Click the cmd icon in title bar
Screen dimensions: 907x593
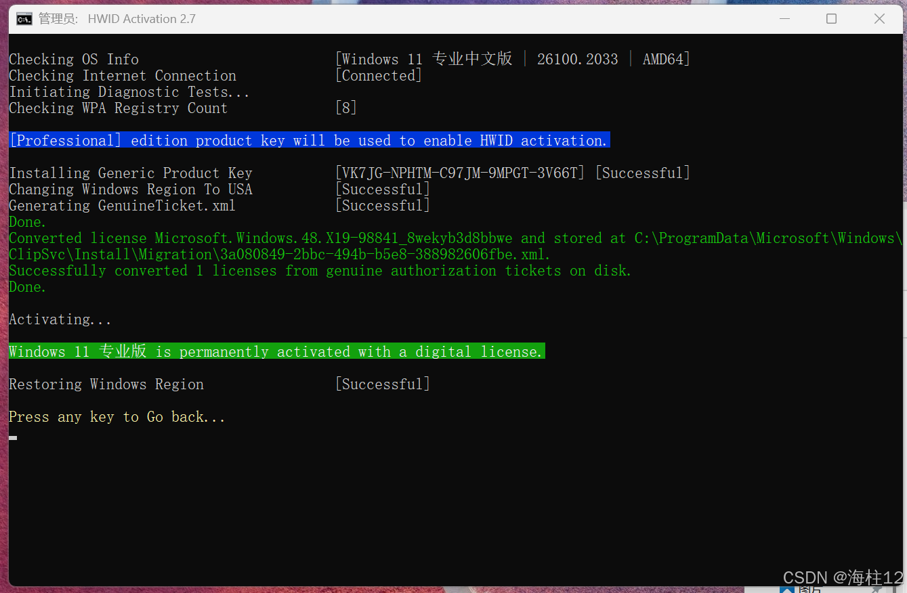click(x=24, y=19)
